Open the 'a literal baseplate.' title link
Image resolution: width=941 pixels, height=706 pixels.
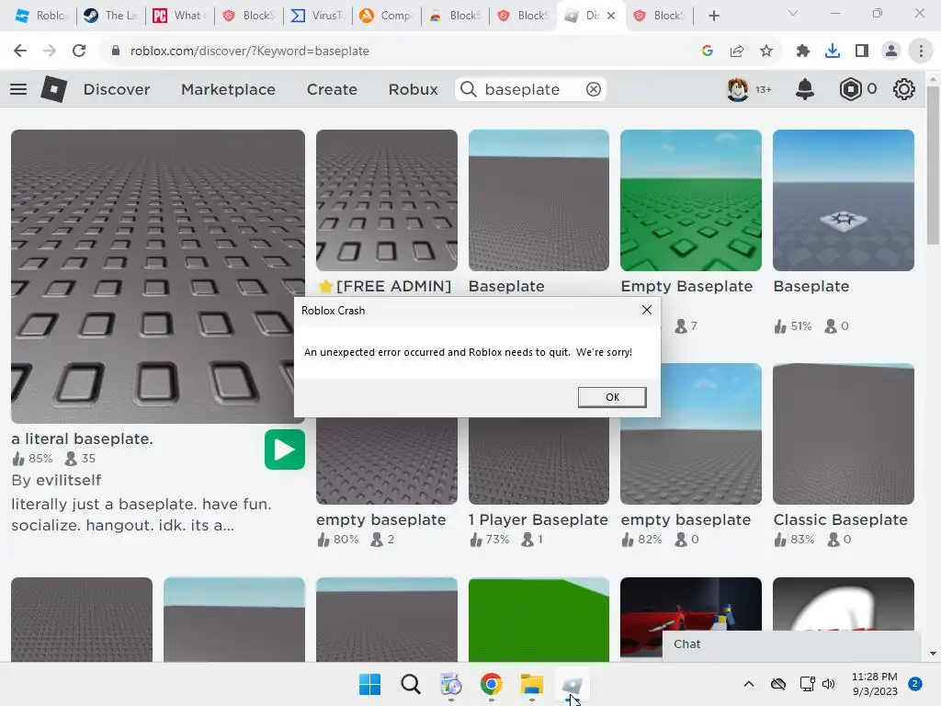(x=82, y=438)
